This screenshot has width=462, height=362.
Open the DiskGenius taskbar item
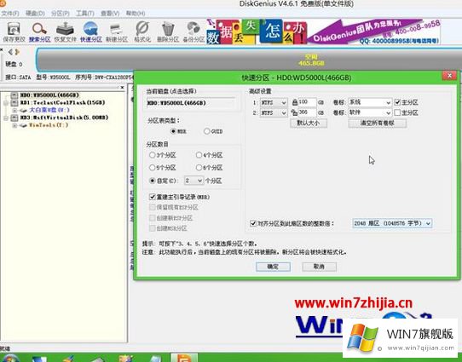(184, 358)
